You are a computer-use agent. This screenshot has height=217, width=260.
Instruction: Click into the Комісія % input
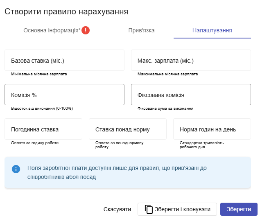64,95
